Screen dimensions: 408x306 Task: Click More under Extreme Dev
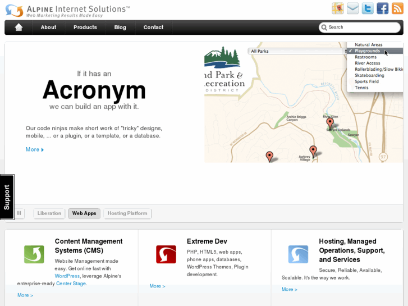[x=158, y=286]
